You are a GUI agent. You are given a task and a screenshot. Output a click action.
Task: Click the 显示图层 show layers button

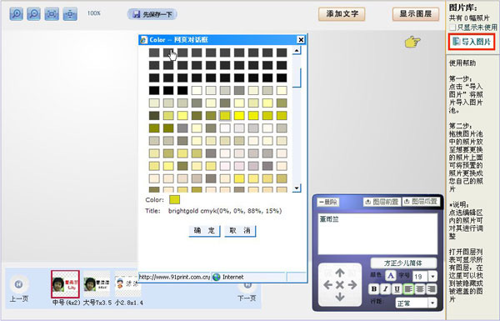pyautogui.click(x=416, y=14)
